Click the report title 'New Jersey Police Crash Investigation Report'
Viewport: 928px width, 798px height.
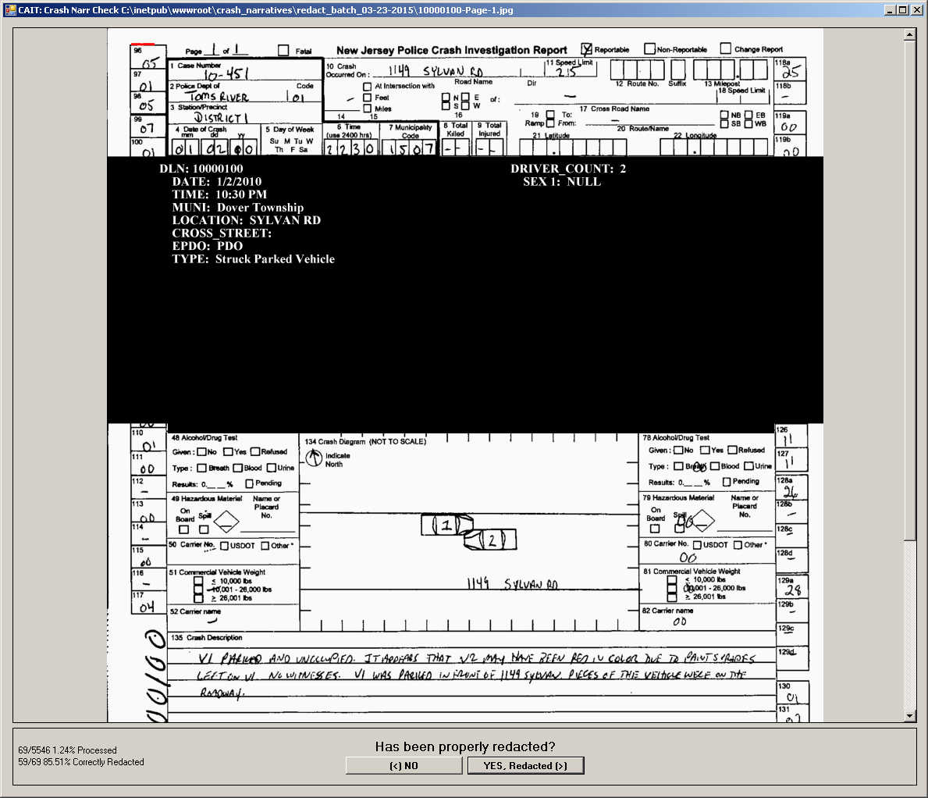click(x=452, y=50)
